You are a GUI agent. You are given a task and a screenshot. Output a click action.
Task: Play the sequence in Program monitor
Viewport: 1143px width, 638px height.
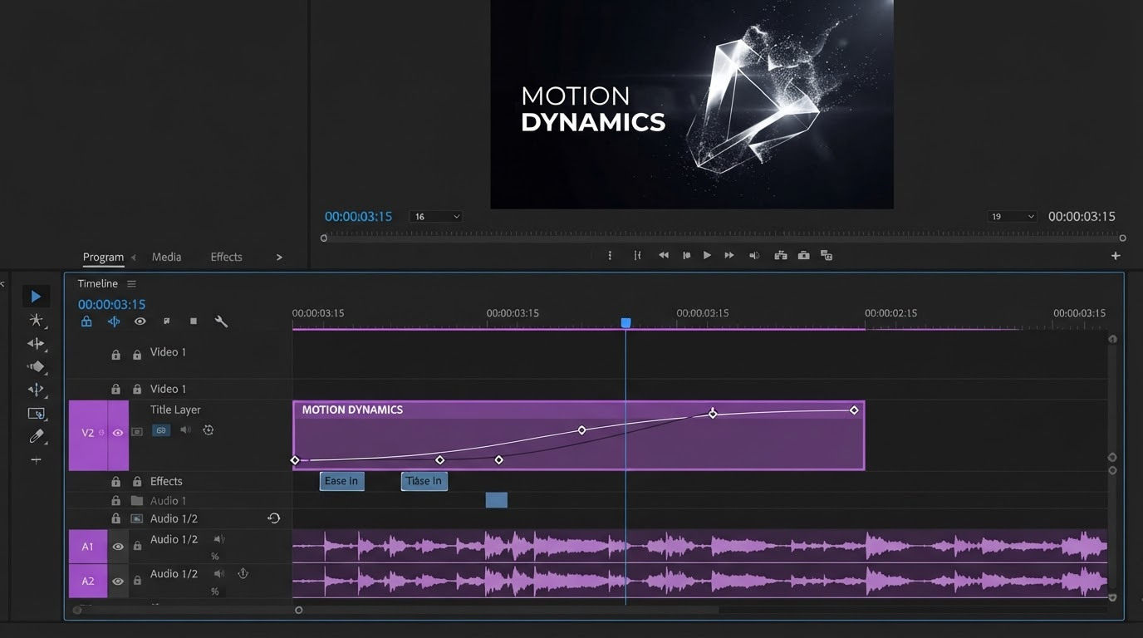tap(707, 256)
